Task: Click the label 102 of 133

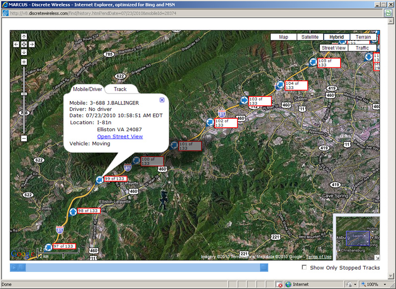Action: click(x=226, y=123)
